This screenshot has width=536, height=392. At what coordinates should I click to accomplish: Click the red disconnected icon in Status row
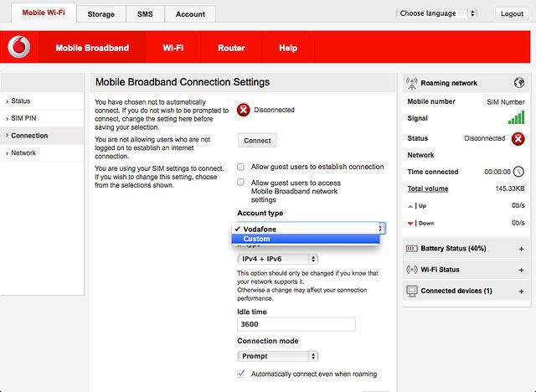tap(518, 139)
